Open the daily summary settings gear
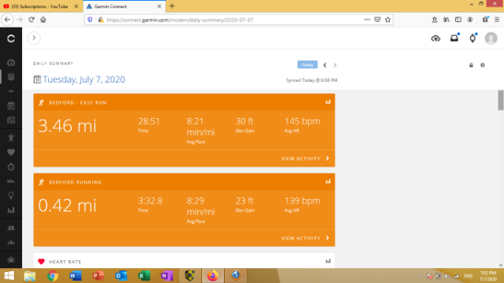Image resolution: width=504 pixels, height=283 pixels. pyautogui.click(x=483, y=65)
